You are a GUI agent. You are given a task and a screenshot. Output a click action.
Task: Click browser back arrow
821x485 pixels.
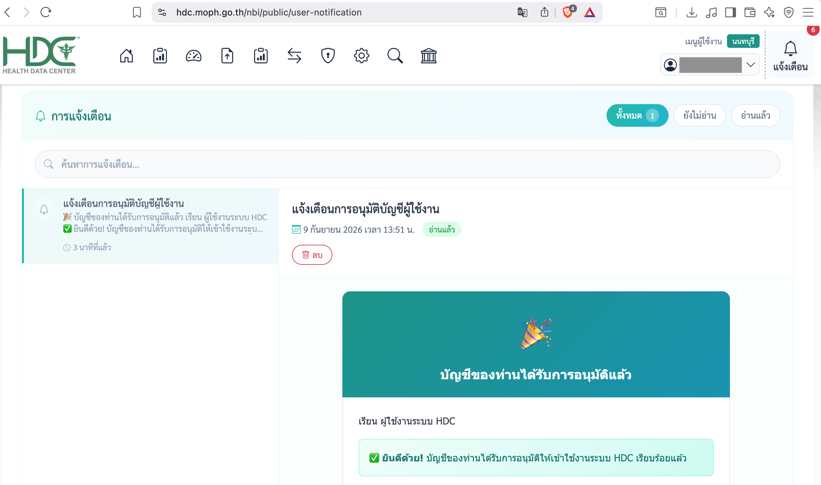pos(8,12)
